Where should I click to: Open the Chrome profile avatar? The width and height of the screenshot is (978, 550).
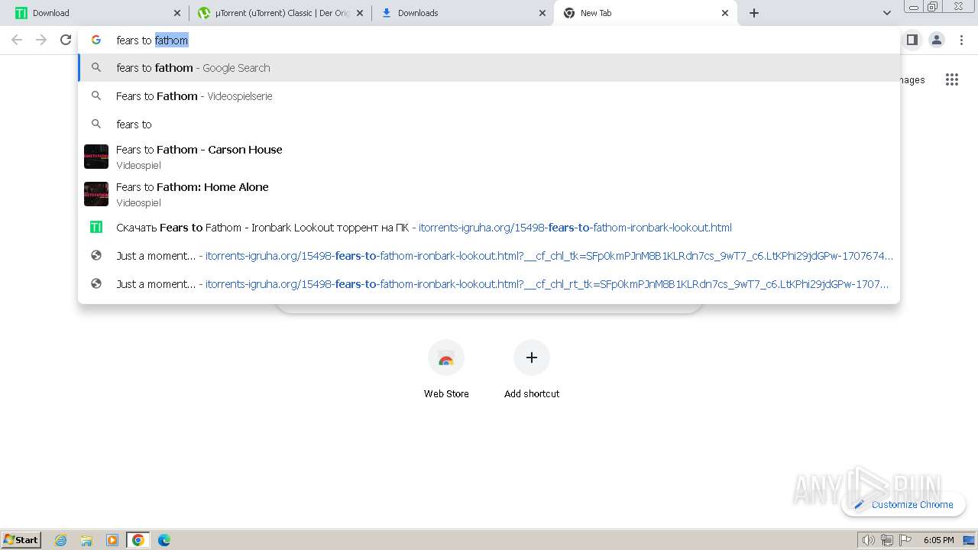point(937,40)
